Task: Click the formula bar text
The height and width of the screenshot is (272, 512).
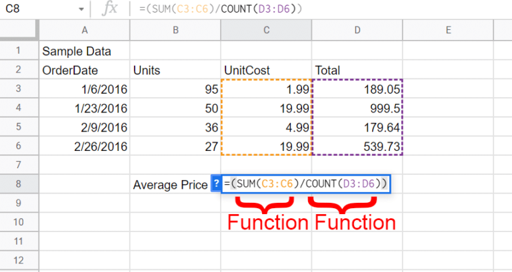Action: (x=221, y=9)
